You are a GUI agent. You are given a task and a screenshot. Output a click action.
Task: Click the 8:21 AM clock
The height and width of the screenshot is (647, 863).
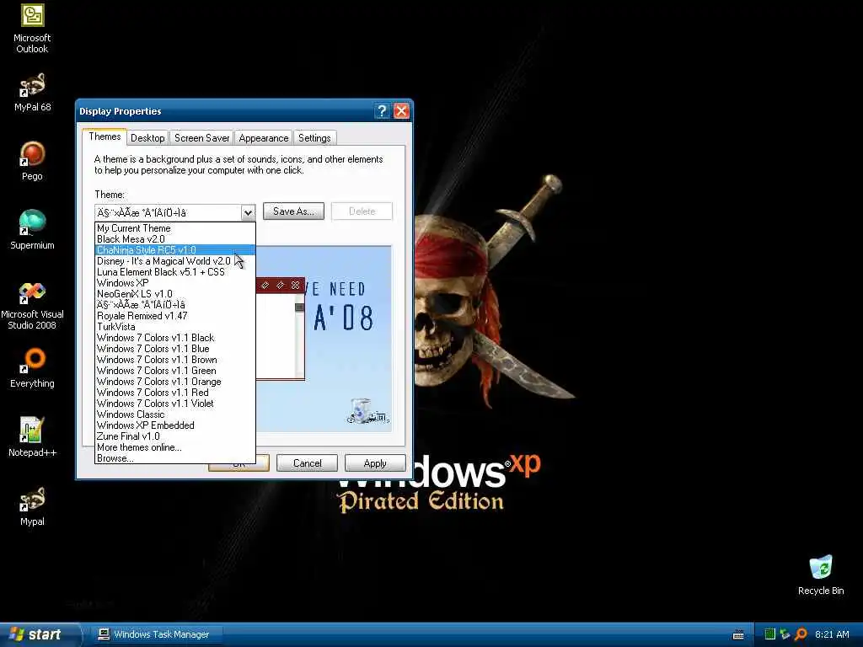coord(832,634)
